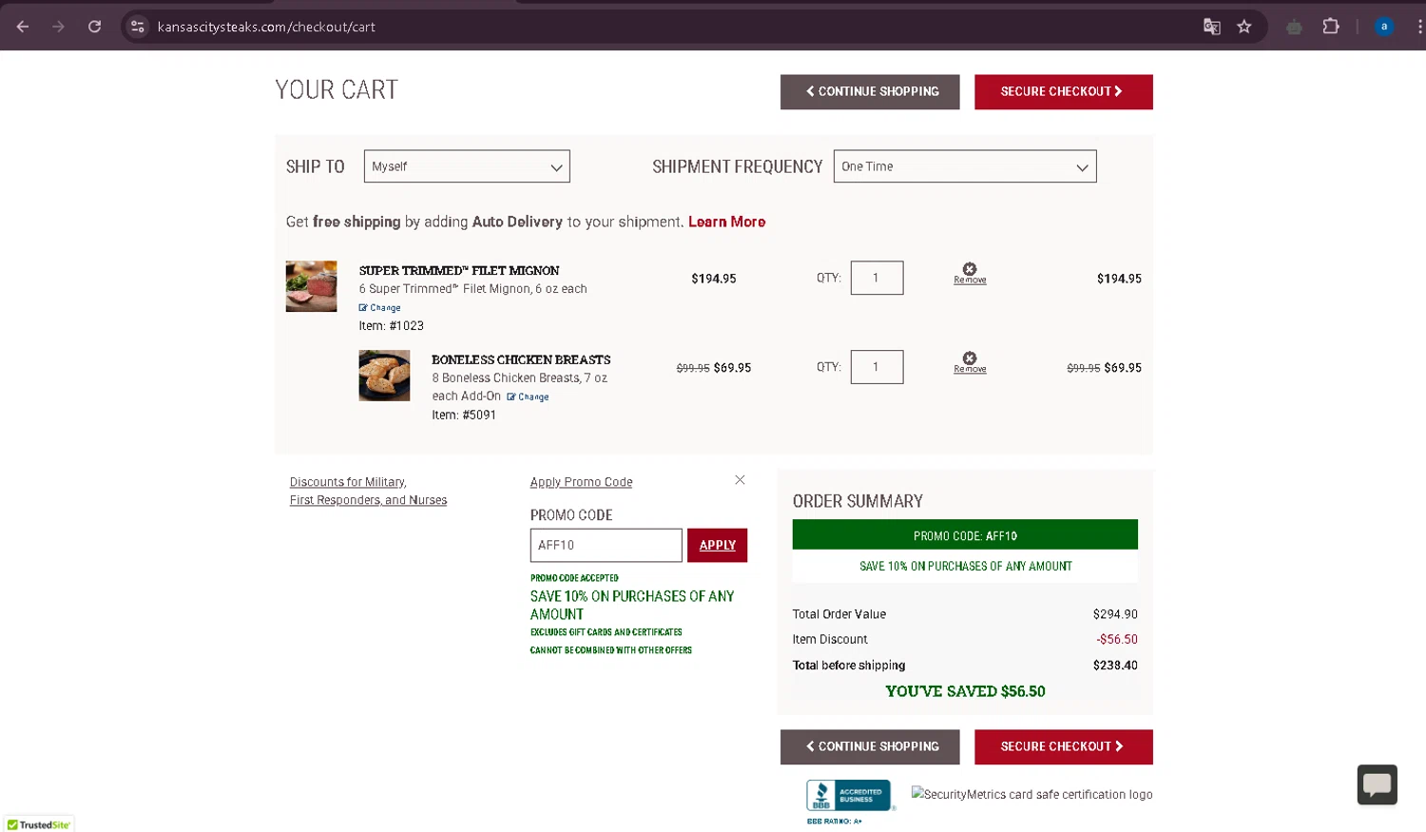Click Item: #5091 text
The height and width of the screenshot is (832, 1426).
pyautogui.click(x=464, y=416)
